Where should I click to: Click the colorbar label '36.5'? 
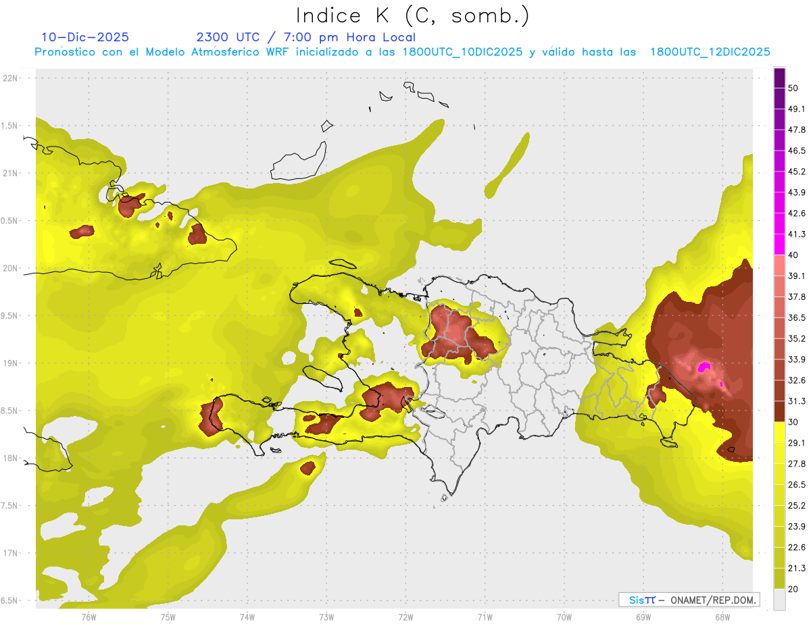click(797, 317)
